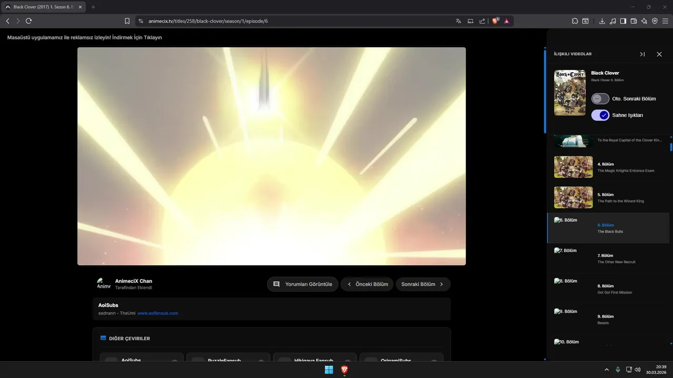Open 8. Bölüm Go! Go! First Mission
The width and height of the screenshot is (673, 378).
pos(608,289)
